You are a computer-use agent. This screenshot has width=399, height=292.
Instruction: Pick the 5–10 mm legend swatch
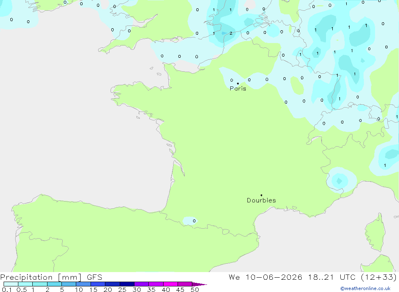(x=69, y=284)
